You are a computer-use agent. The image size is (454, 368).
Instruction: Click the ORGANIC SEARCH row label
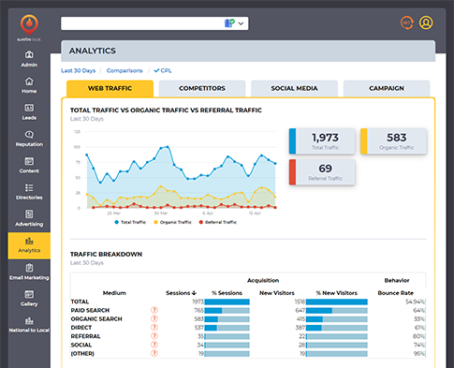click(96, 319)
